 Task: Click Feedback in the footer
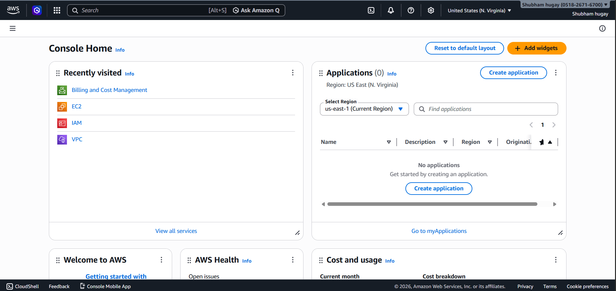click(59, 286)
